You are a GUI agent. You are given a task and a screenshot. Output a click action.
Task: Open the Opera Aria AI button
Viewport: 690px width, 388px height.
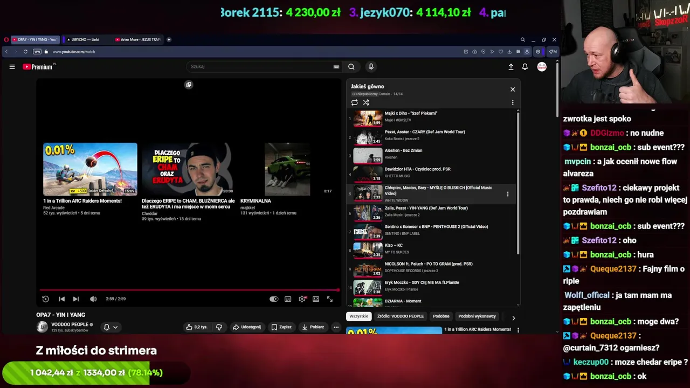click(553, 52)
